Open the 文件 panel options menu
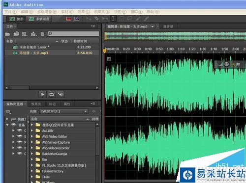 (x=93, y=26)
